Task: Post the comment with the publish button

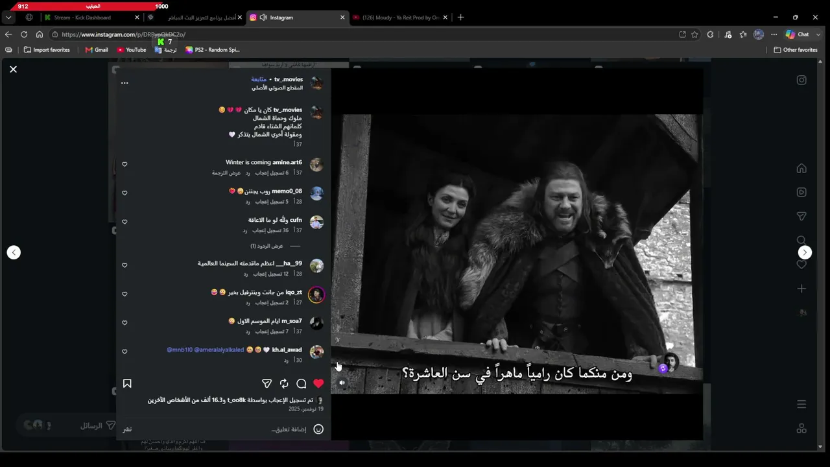Action: (x=127, y=429)
